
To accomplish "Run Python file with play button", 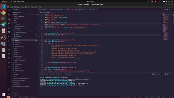I will click(161, 10).
